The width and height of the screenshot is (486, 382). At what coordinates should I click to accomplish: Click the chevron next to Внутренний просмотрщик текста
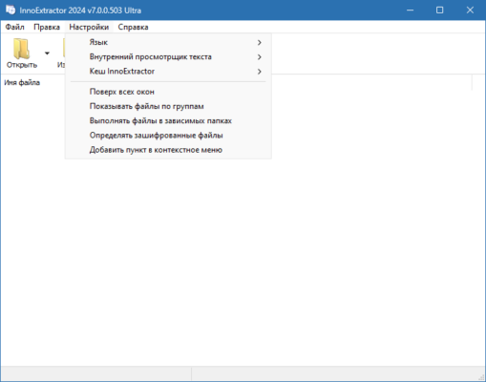click(260, 57)
